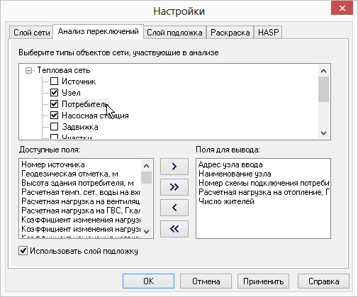
Task: Remove selected field with single left arrow
Action: click(x=174, y=208)
